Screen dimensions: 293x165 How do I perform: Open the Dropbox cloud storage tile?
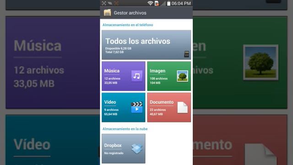click(124, 148)
